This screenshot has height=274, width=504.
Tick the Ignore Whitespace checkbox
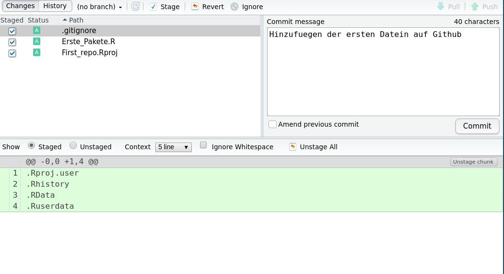point(203,146)
